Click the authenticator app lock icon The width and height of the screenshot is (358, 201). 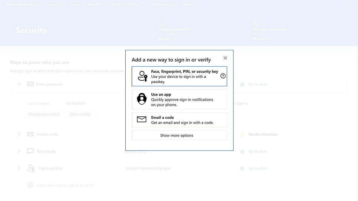(x=142, y=99)
